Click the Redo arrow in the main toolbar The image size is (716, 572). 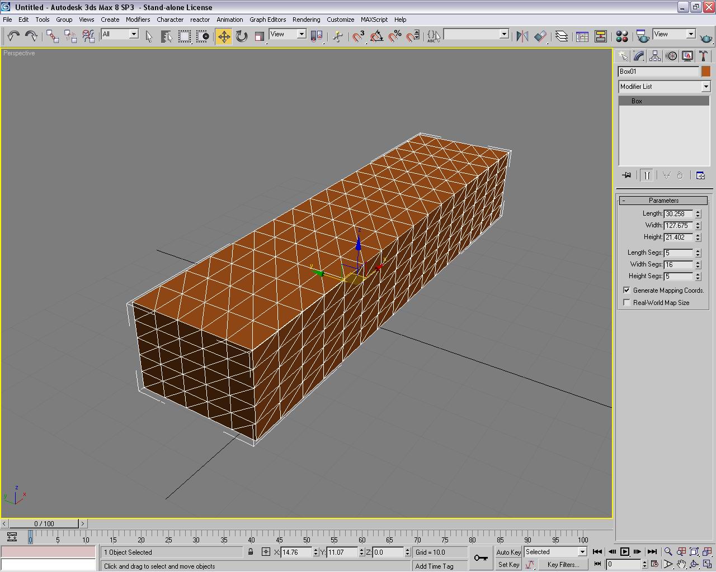pyautogui.click(x=31, y=36)
